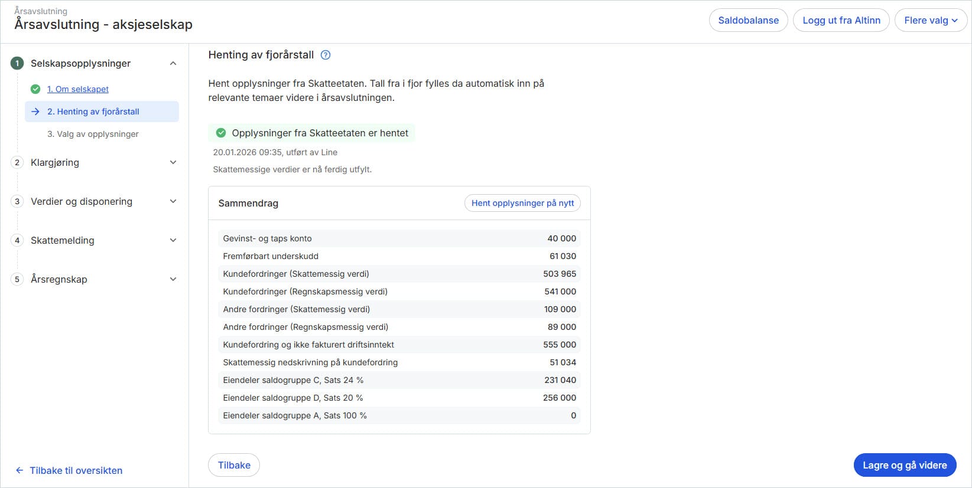Expand the Klargjøring section chevron
This screenshot has width=972, height=488.
tap(173, 162)
